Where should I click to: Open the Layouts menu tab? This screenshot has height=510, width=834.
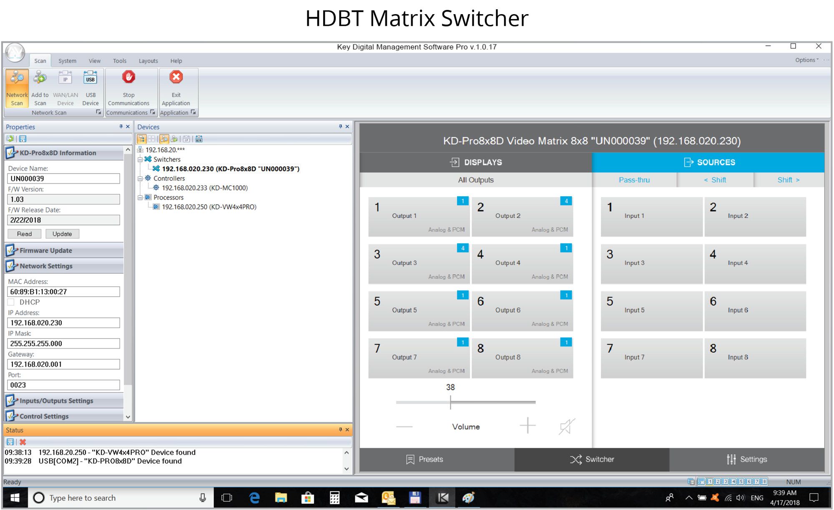148,61
